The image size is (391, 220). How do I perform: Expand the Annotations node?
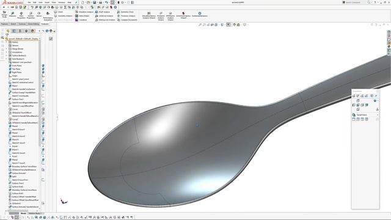point(7,52)
